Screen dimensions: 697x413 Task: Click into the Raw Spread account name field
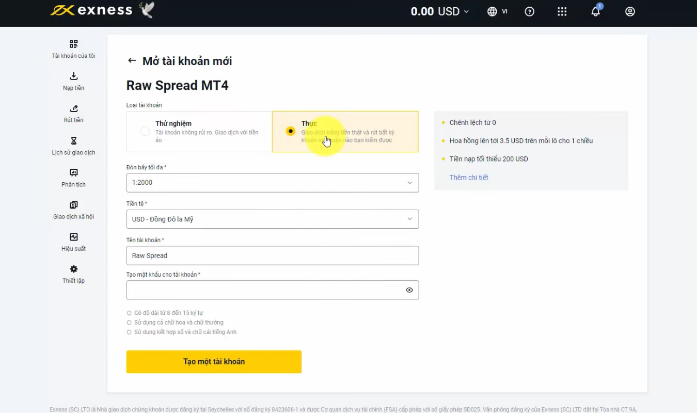(273, 256)
